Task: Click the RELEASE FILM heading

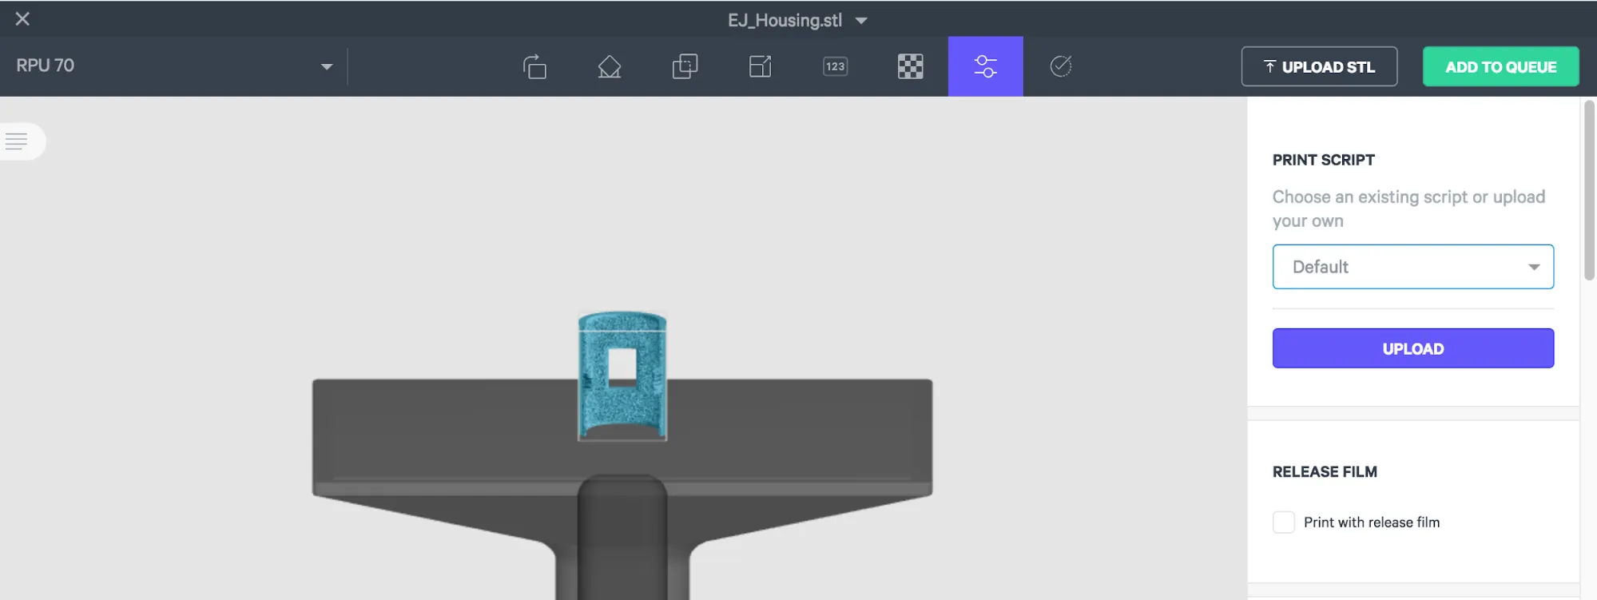Action: click(x=1325, y=472)
